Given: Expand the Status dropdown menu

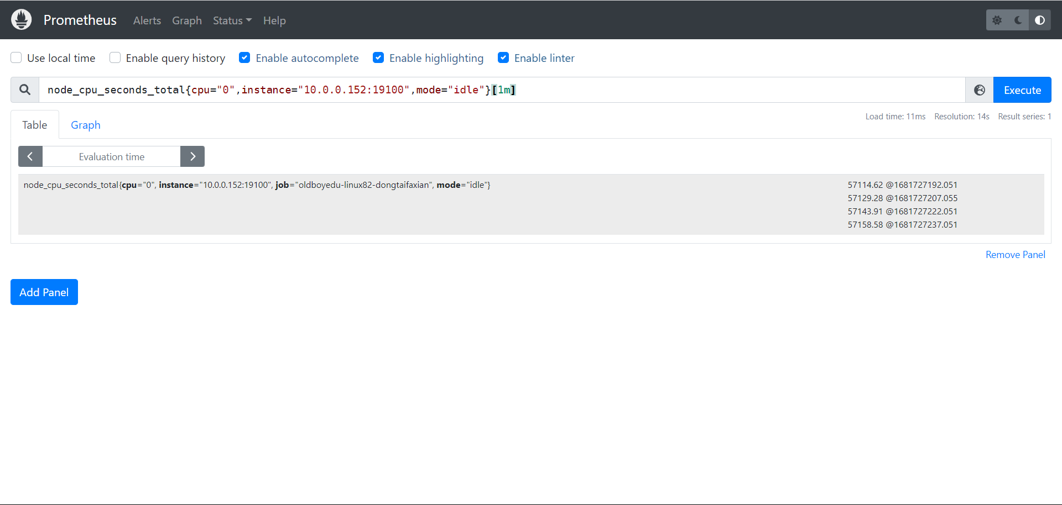Looking at the screenshot, I should pyautogui.click(x=232, y=20).
